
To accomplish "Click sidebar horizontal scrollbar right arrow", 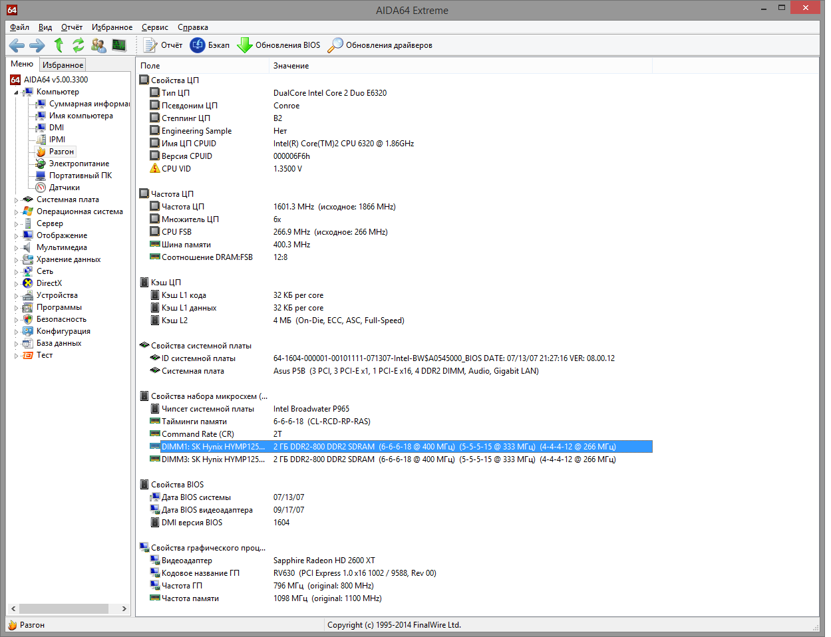I will (124, 608).
